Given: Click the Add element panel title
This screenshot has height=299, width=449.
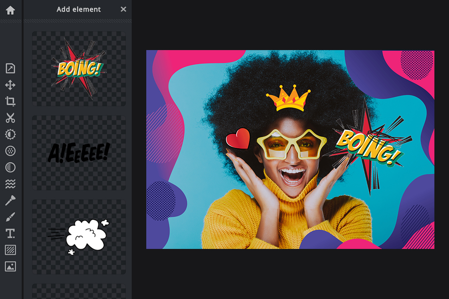Looking at the screenshot, I should 79,9.
